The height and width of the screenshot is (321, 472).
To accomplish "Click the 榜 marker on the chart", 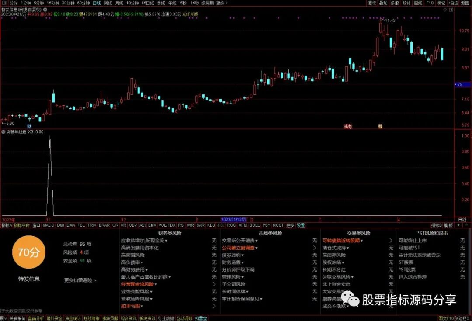I will point(380,126).
